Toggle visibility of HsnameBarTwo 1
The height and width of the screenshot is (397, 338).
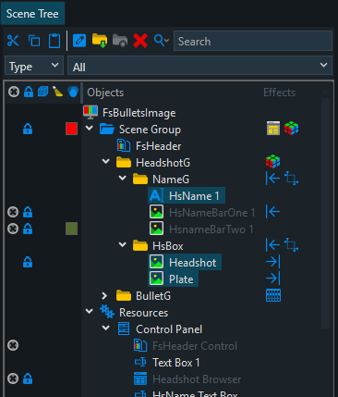13,229
